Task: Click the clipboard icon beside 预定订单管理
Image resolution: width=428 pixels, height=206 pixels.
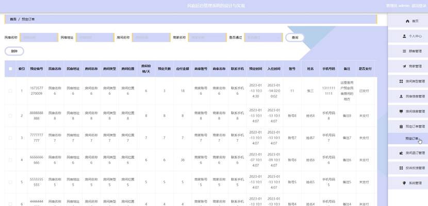Action: 401,127
